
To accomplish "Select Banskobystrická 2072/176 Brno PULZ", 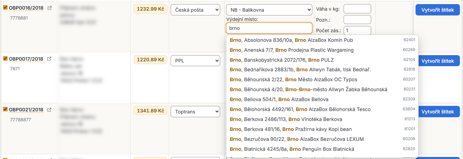I will [x=322, y=60].
